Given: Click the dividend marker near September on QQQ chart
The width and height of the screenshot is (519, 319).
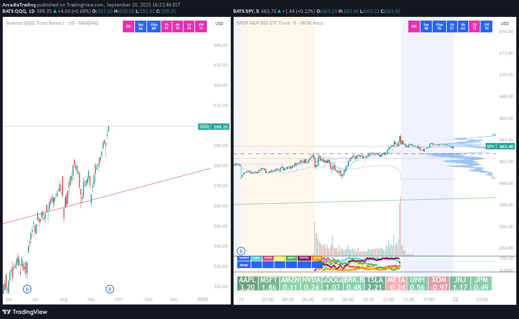Looking at the screenshot, I should coord(110,289).
